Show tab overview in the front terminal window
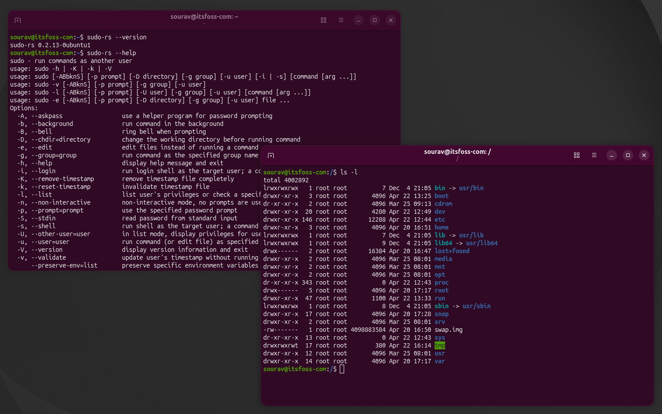 tap(577, 155)
